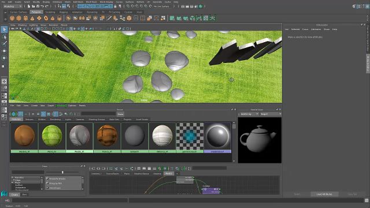
Task: Click the four-pane layout icon in sidebar
Action: coord(4,88)
